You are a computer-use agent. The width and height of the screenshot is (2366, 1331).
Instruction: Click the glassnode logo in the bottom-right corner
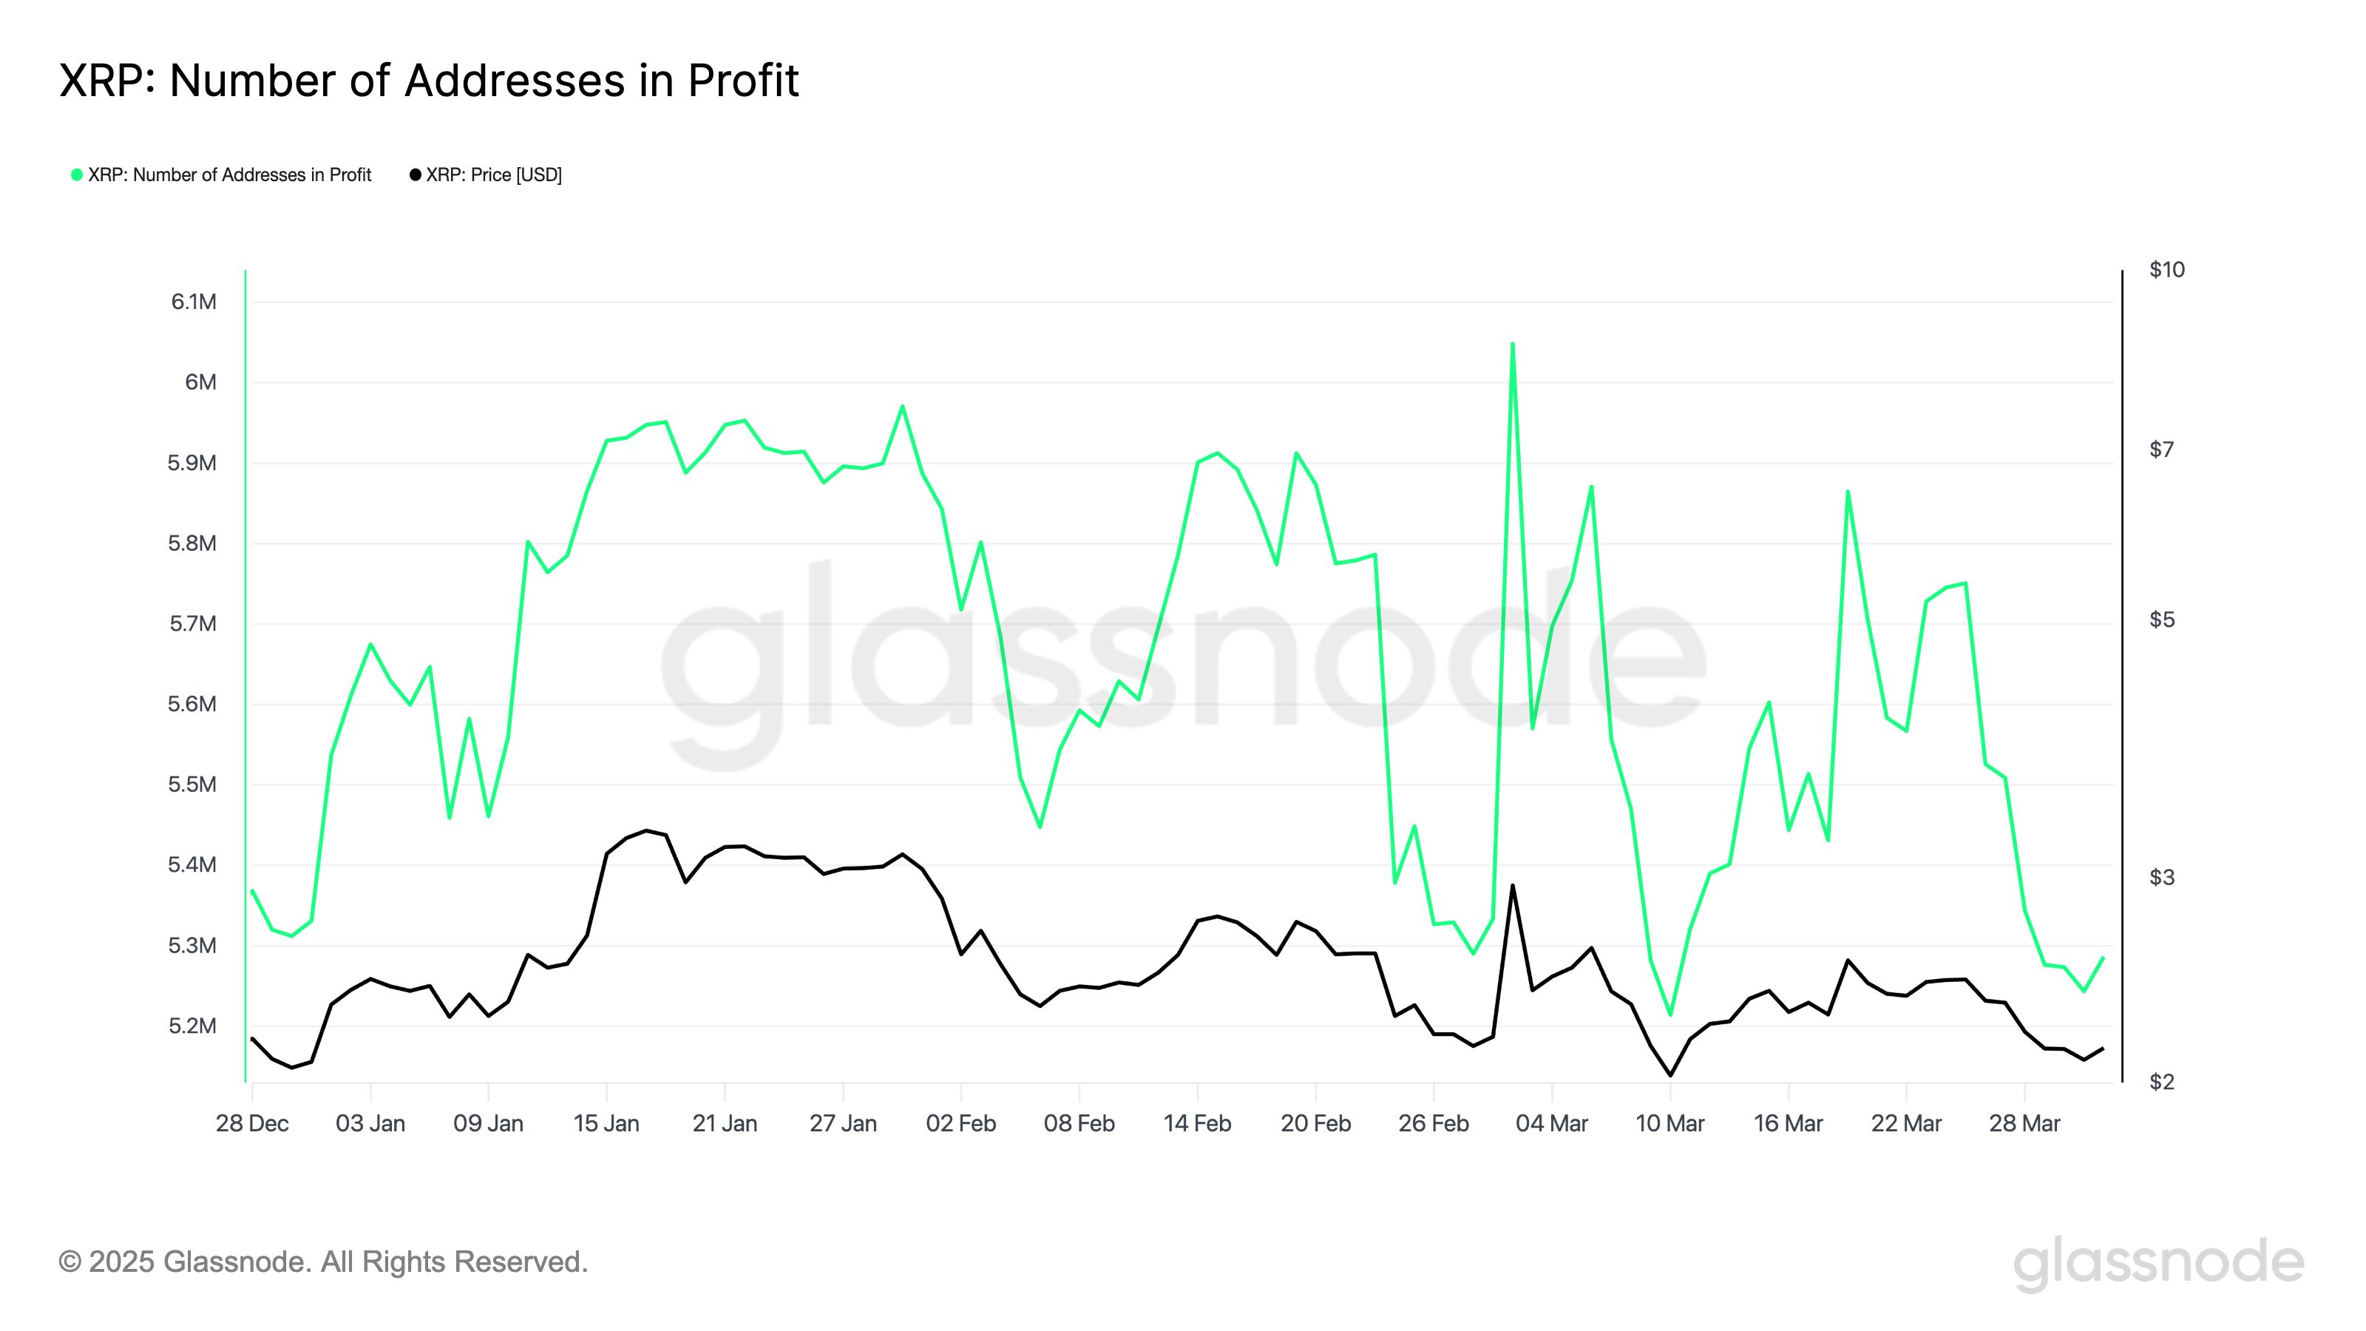click(2157, 1263)
